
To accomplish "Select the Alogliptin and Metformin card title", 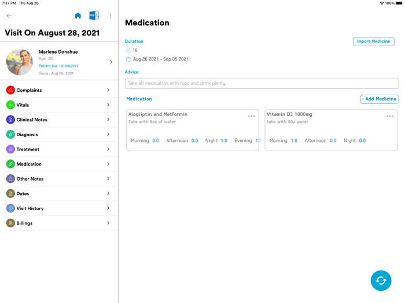I will click(x=158, y=114).
